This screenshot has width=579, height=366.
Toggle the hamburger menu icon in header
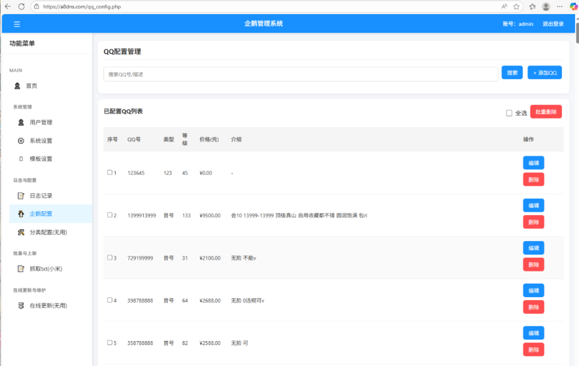point(17,24)
